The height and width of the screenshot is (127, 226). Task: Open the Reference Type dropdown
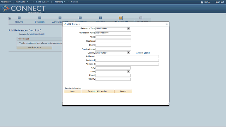129,29
